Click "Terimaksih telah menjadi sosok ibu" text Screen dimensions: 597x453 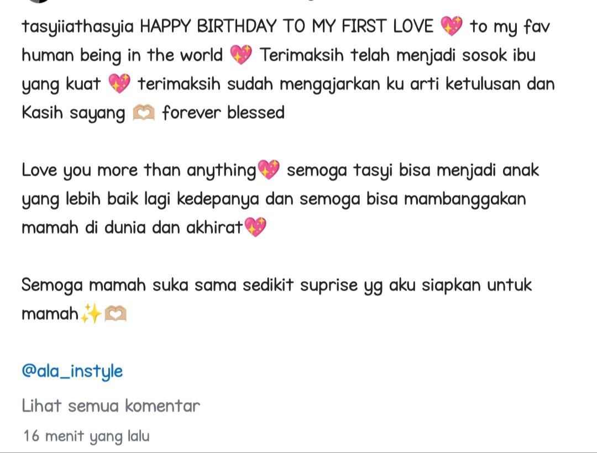coord(397,55)
